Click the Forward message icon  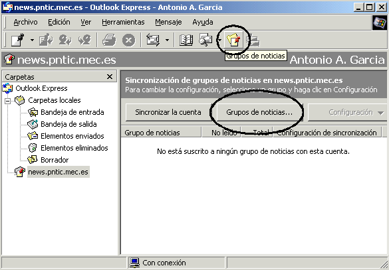tap(84, 40)
